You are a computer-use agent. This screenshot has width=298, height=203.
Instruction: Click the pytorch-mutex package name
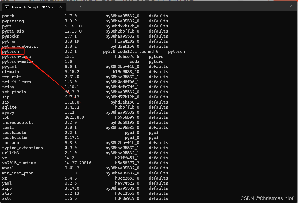pyautogui.click(x=18, y=62)
